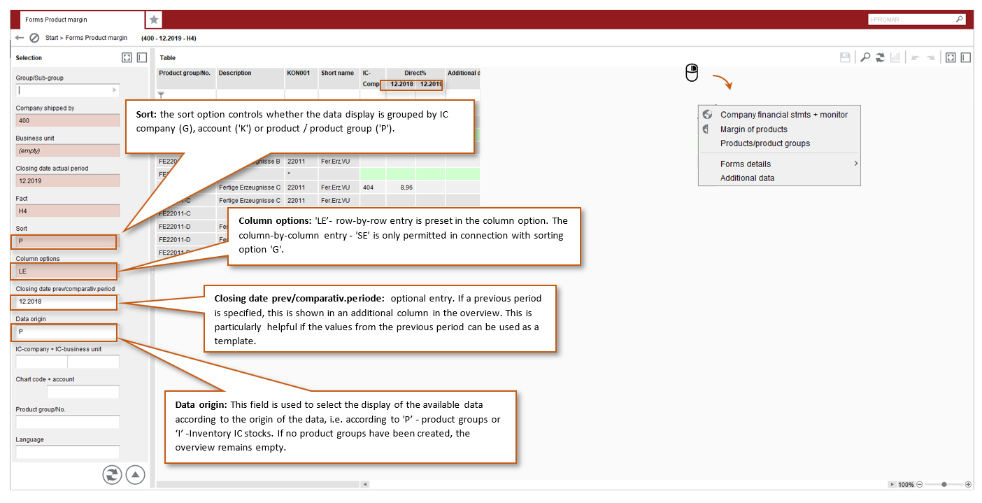Sort by Product group/No. column header
This screenshot has height=503, width=982.
tap(185, 73)
